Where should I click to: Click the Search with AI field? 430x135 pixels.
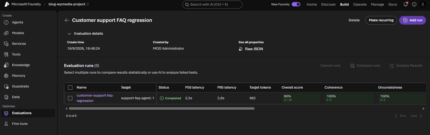click(x=212, y=5)
